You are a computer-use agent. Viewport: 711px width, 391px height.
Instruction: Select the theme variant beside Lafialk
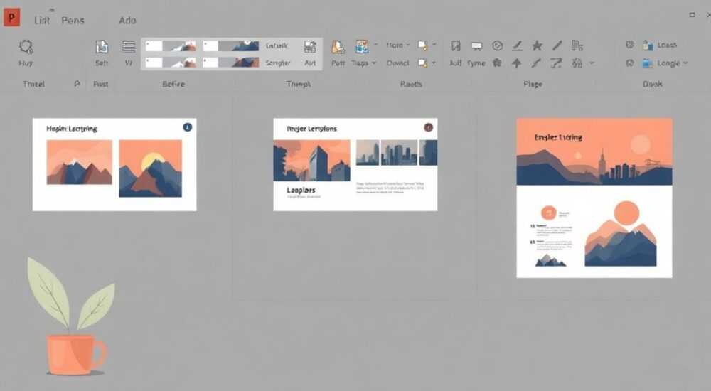coord(231,45)
